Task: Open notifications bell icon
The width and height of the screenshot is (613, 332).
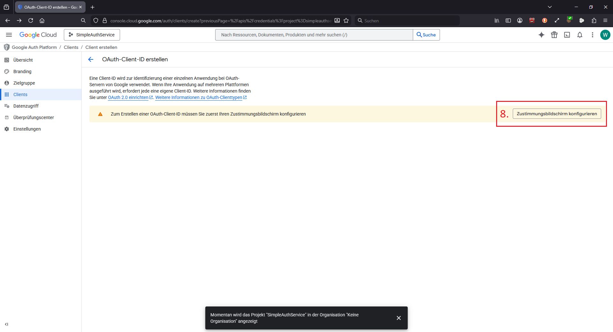Action: pyautogui.click(x=580, y=35)
